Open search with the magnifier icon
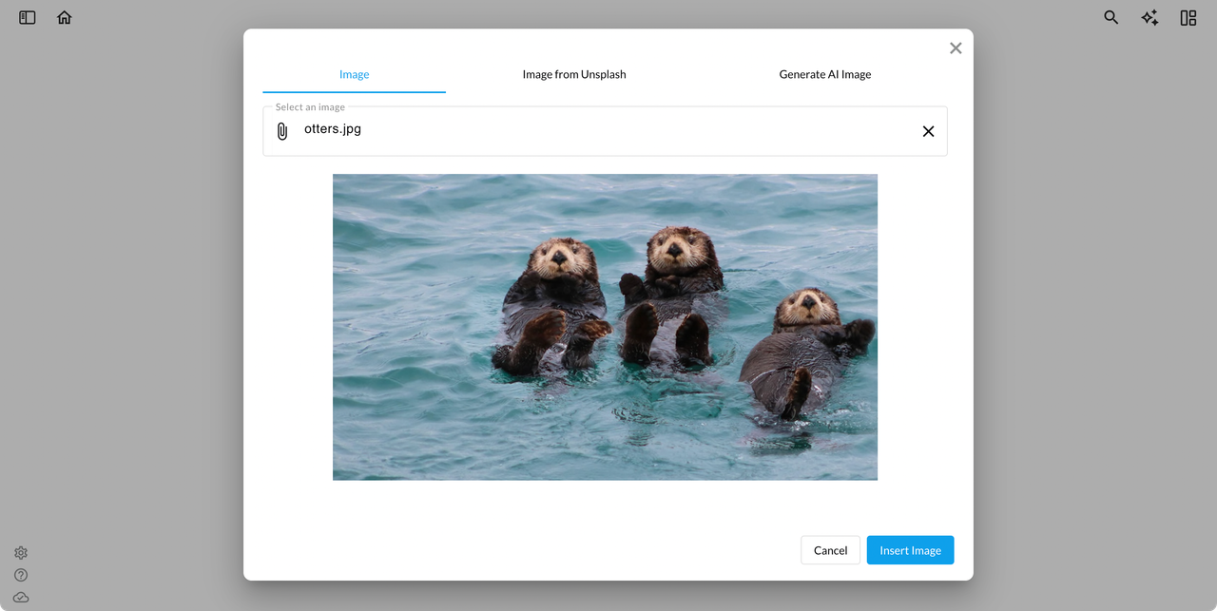Viewport: 1217px width, 611px height. point(1111,17)
